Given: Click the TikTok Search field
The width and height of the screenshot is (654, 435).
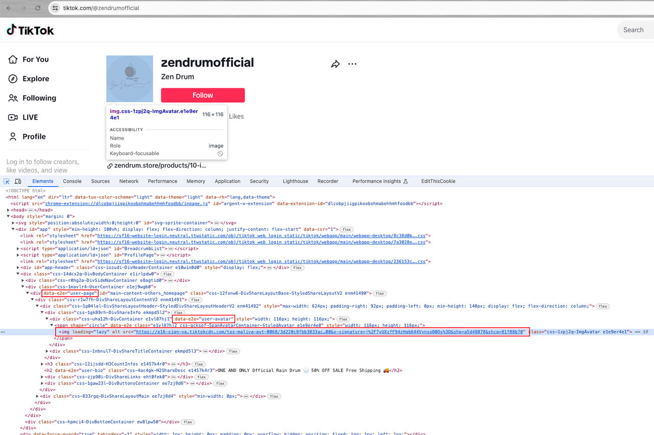Looking at the screenshot, I should point(634,30).
